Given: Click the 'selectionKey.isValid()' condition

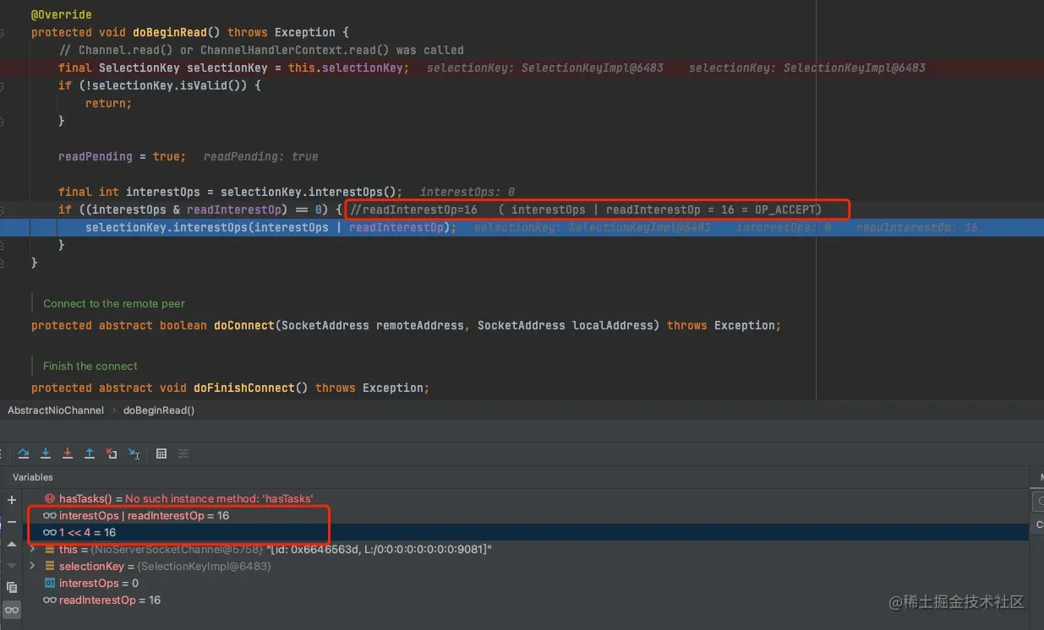Looking at the screenshot, I should pyautogui.click(x=166, y=85).
